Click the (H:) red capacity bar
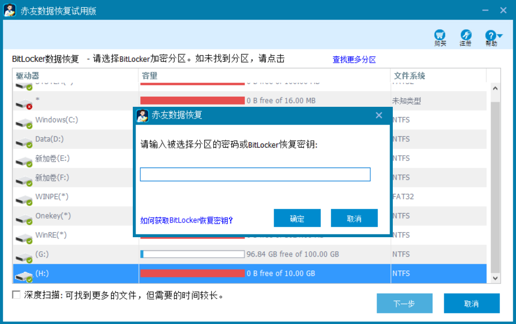Screen dimensions: 516x324 [192, 273]
